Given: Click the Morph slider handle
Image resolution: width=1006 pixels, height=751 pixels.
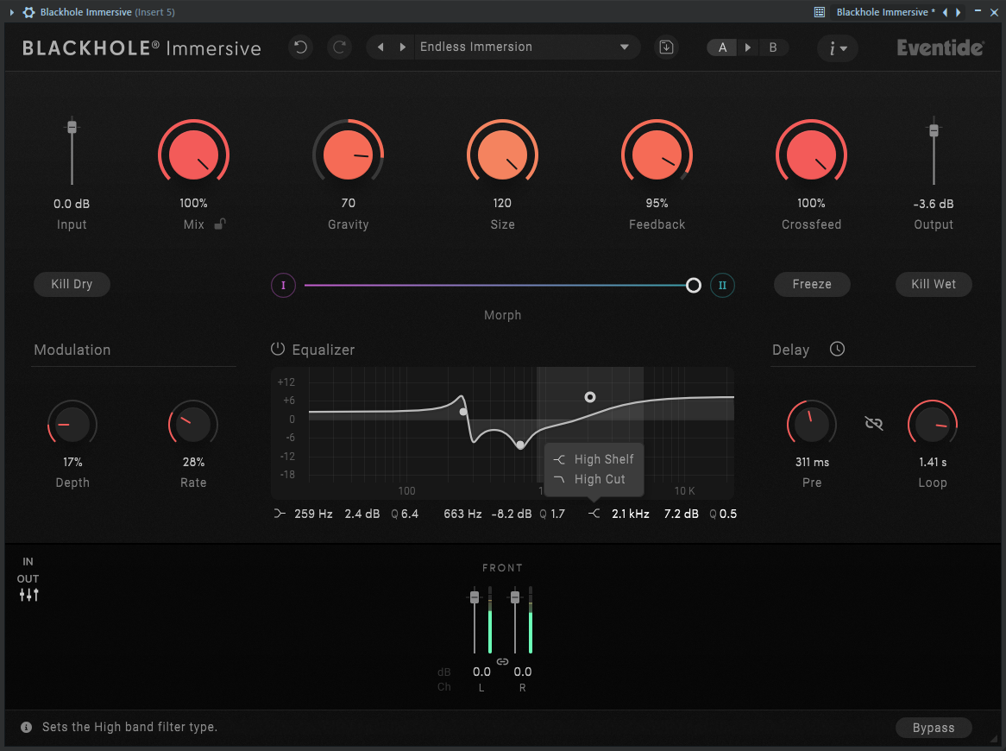Looking at the screenshot, I should point(693,285).
